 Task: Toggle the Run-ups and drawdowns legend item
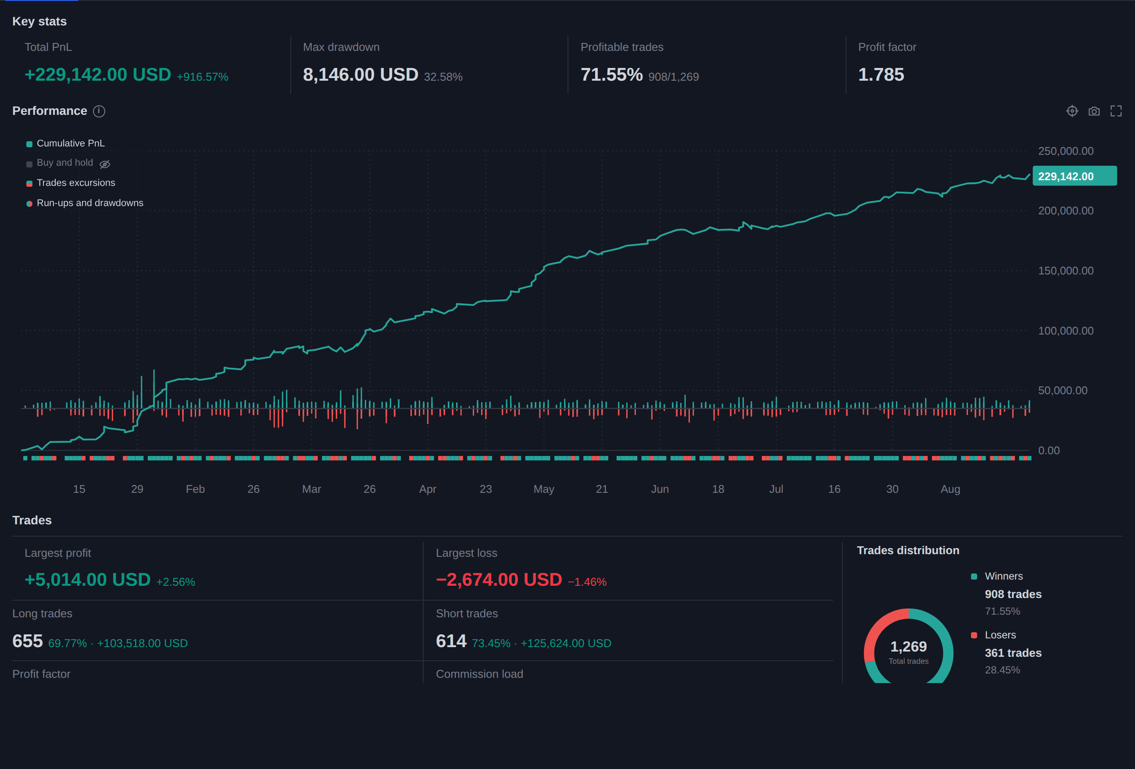[x=85, y=203]
